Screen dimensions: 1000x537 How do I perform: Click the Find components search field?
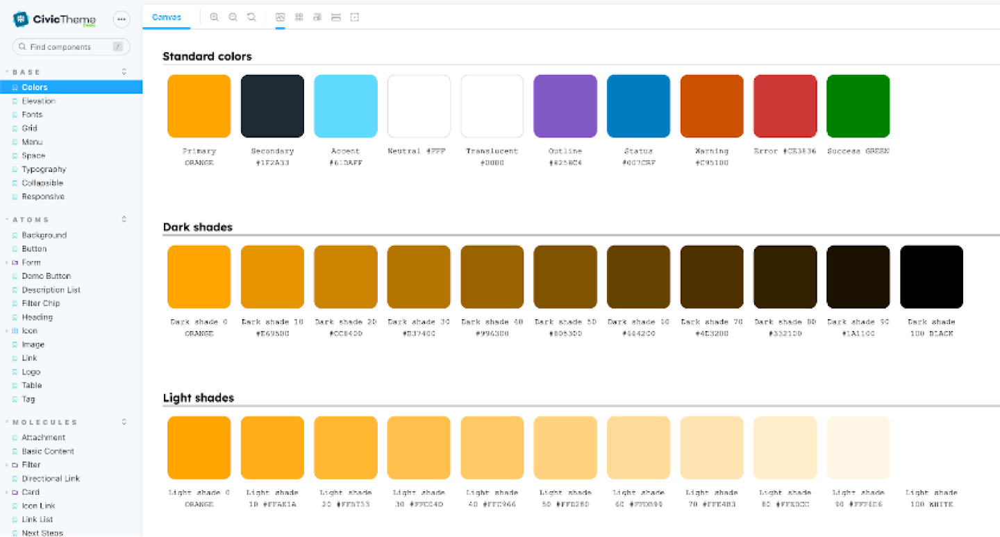click(x=69, y=47)
